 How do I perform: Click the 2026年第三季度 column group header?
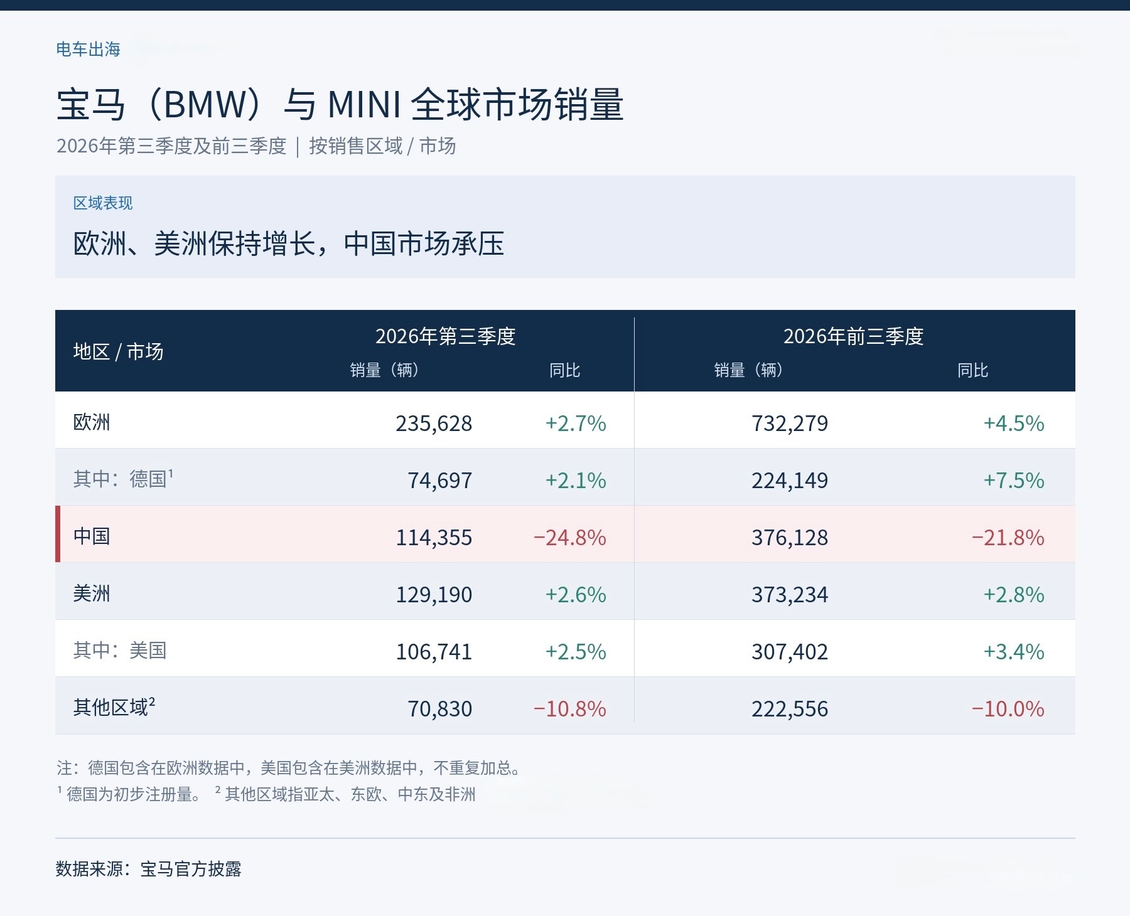point(446,336)
